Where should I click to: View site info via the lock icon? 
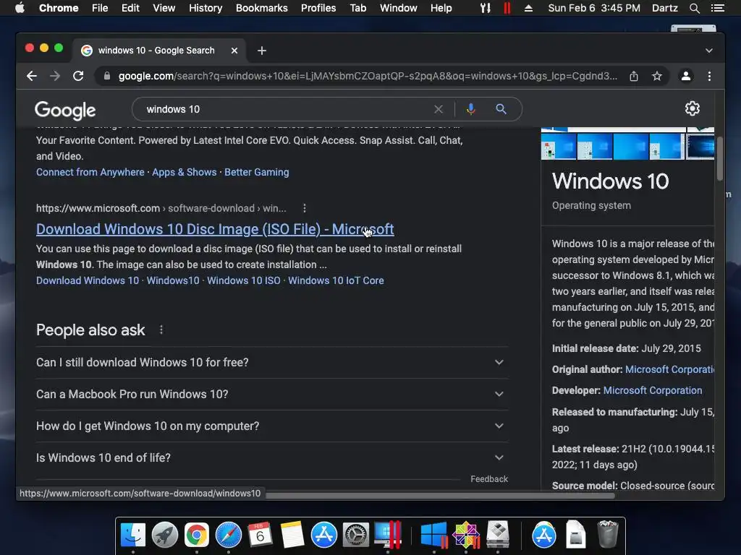pyautogui.click(x=107, y=76)
